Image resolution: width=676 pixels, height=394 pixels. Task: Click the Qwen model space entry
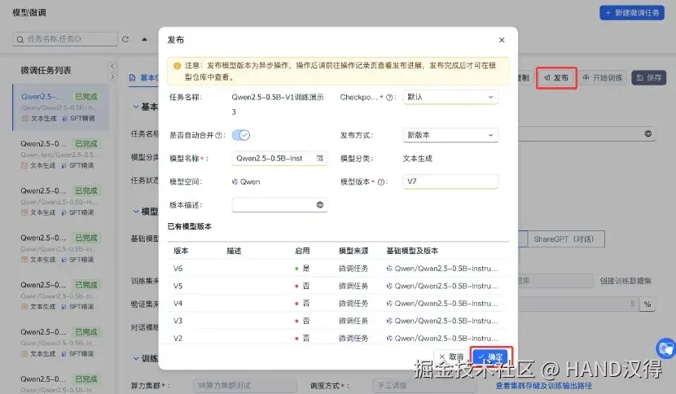pos(246,182)
